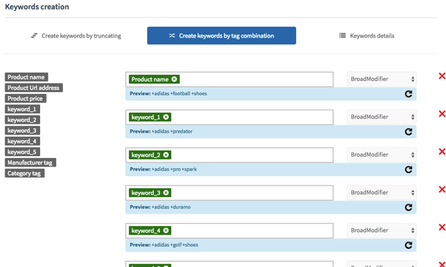Delete the keyword_4 row with red X
Image resolution: width=446 pixels, height=267 pixels.
point(442,227)
